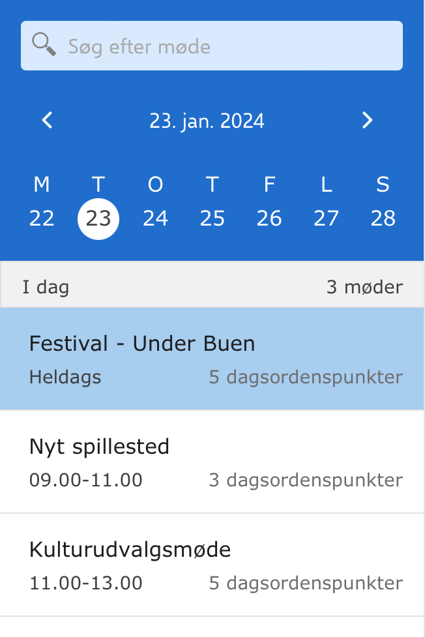425x637 pixels.
Task: Click the magnifying glass search icon
Action: [x=44, y=45]
